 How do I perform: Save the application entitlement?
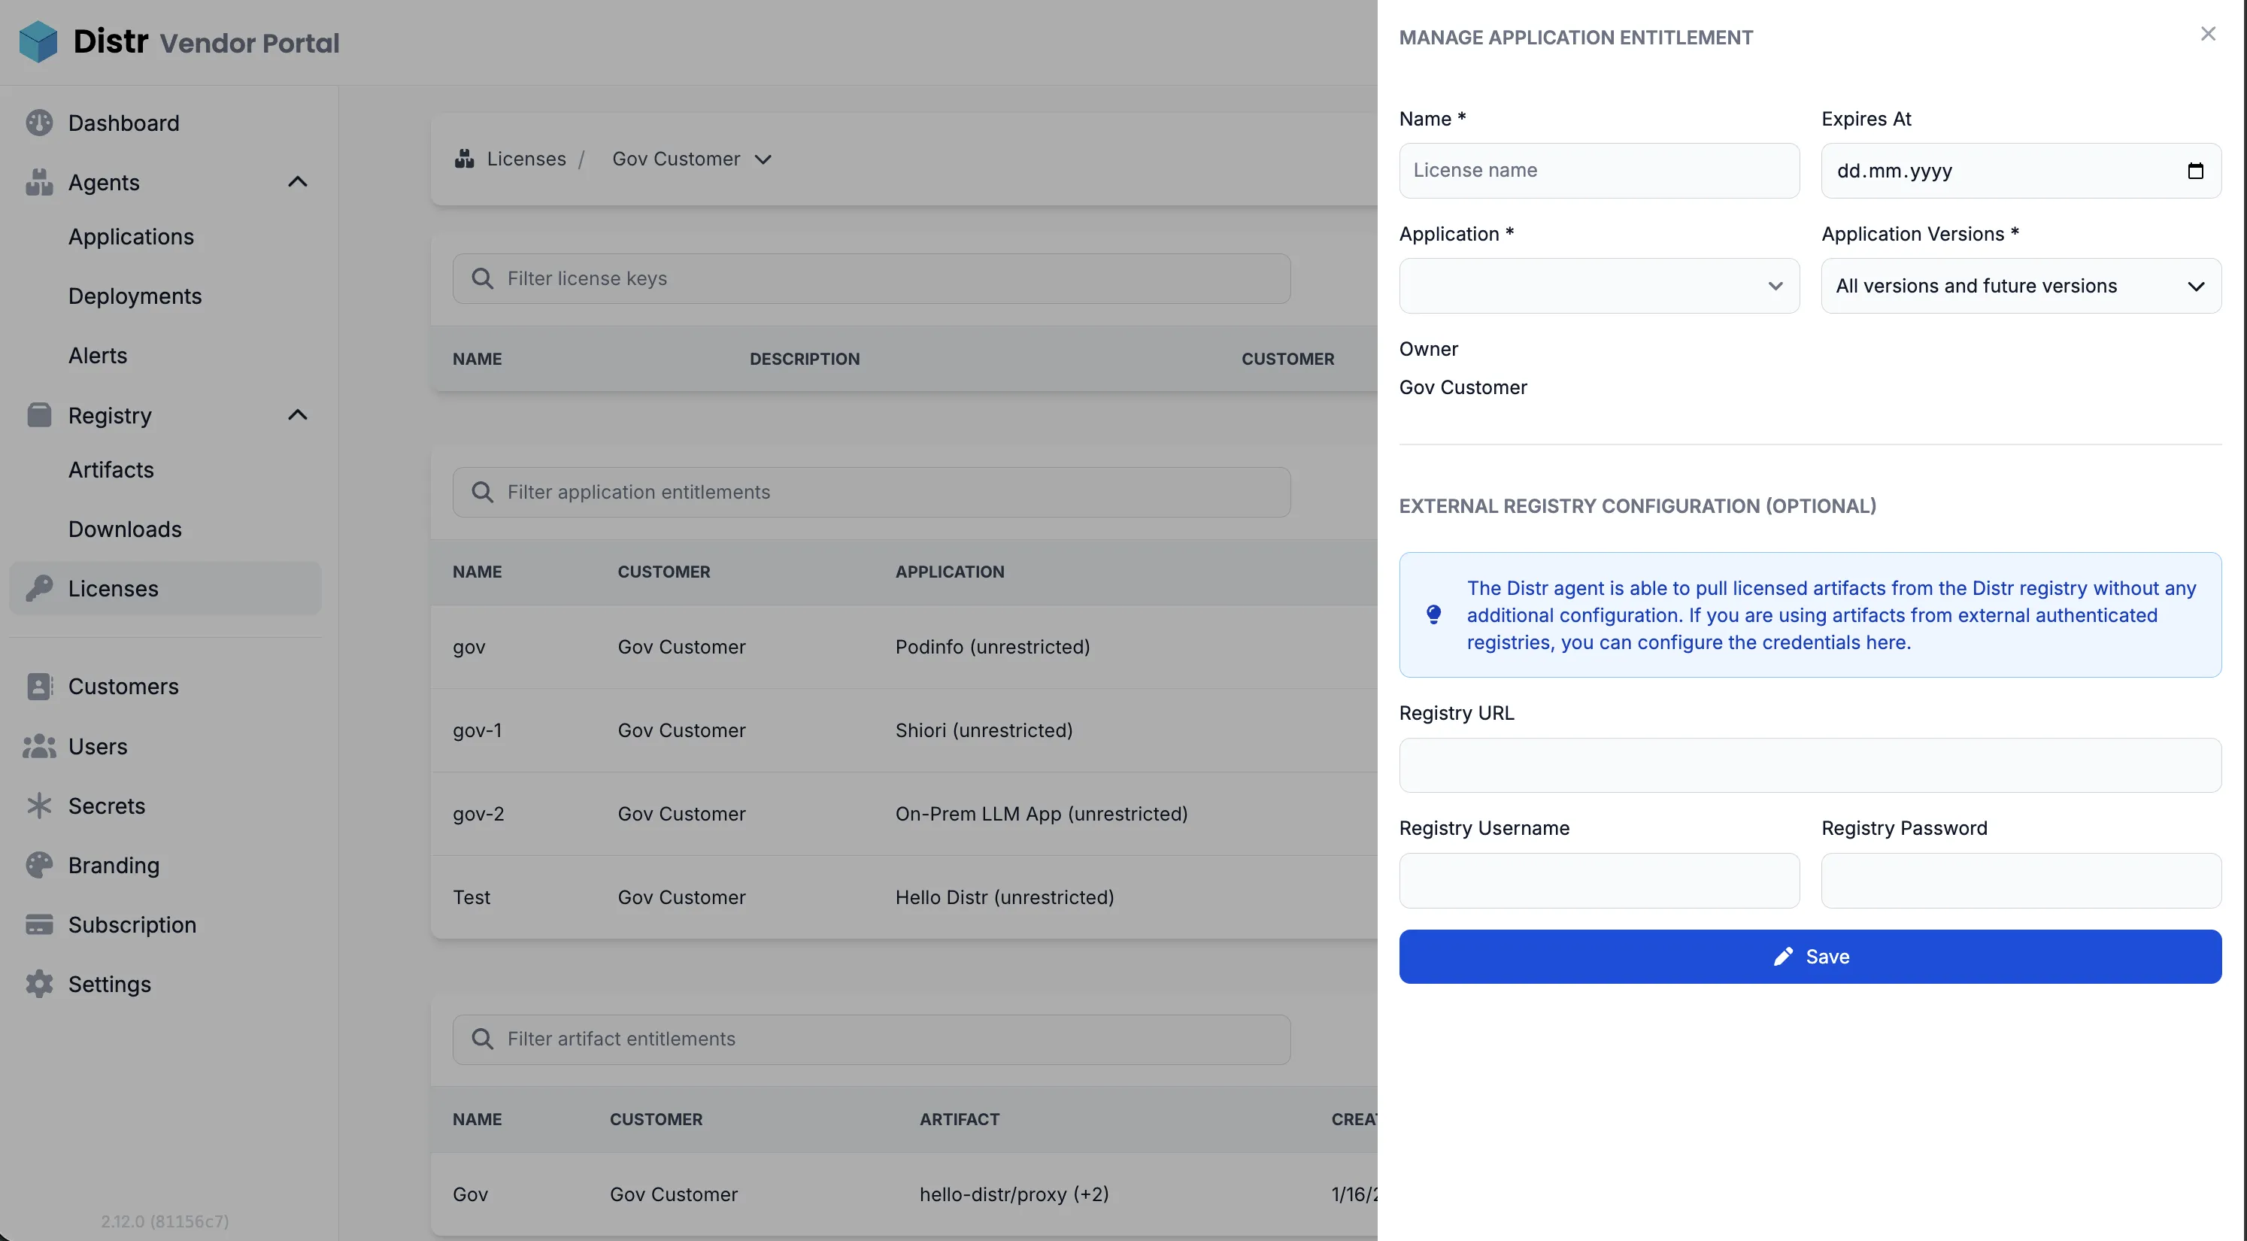[1809, 957]
